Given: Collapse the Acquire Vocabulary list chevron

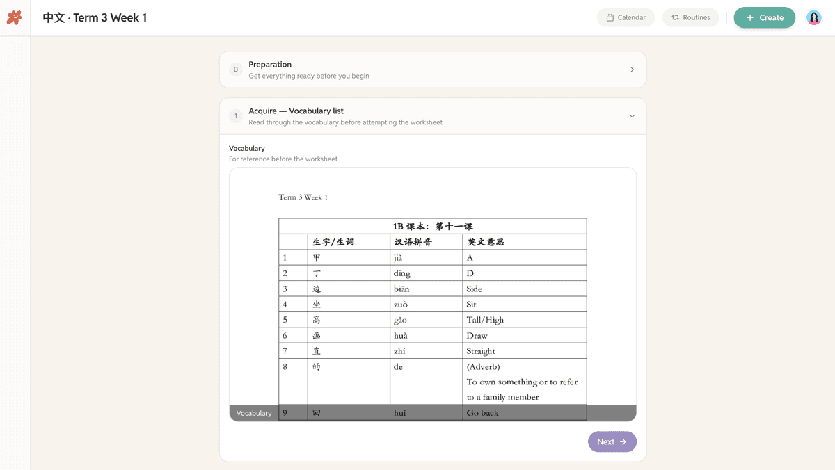Looking at the screenshot, I should (x=632, y=116).
